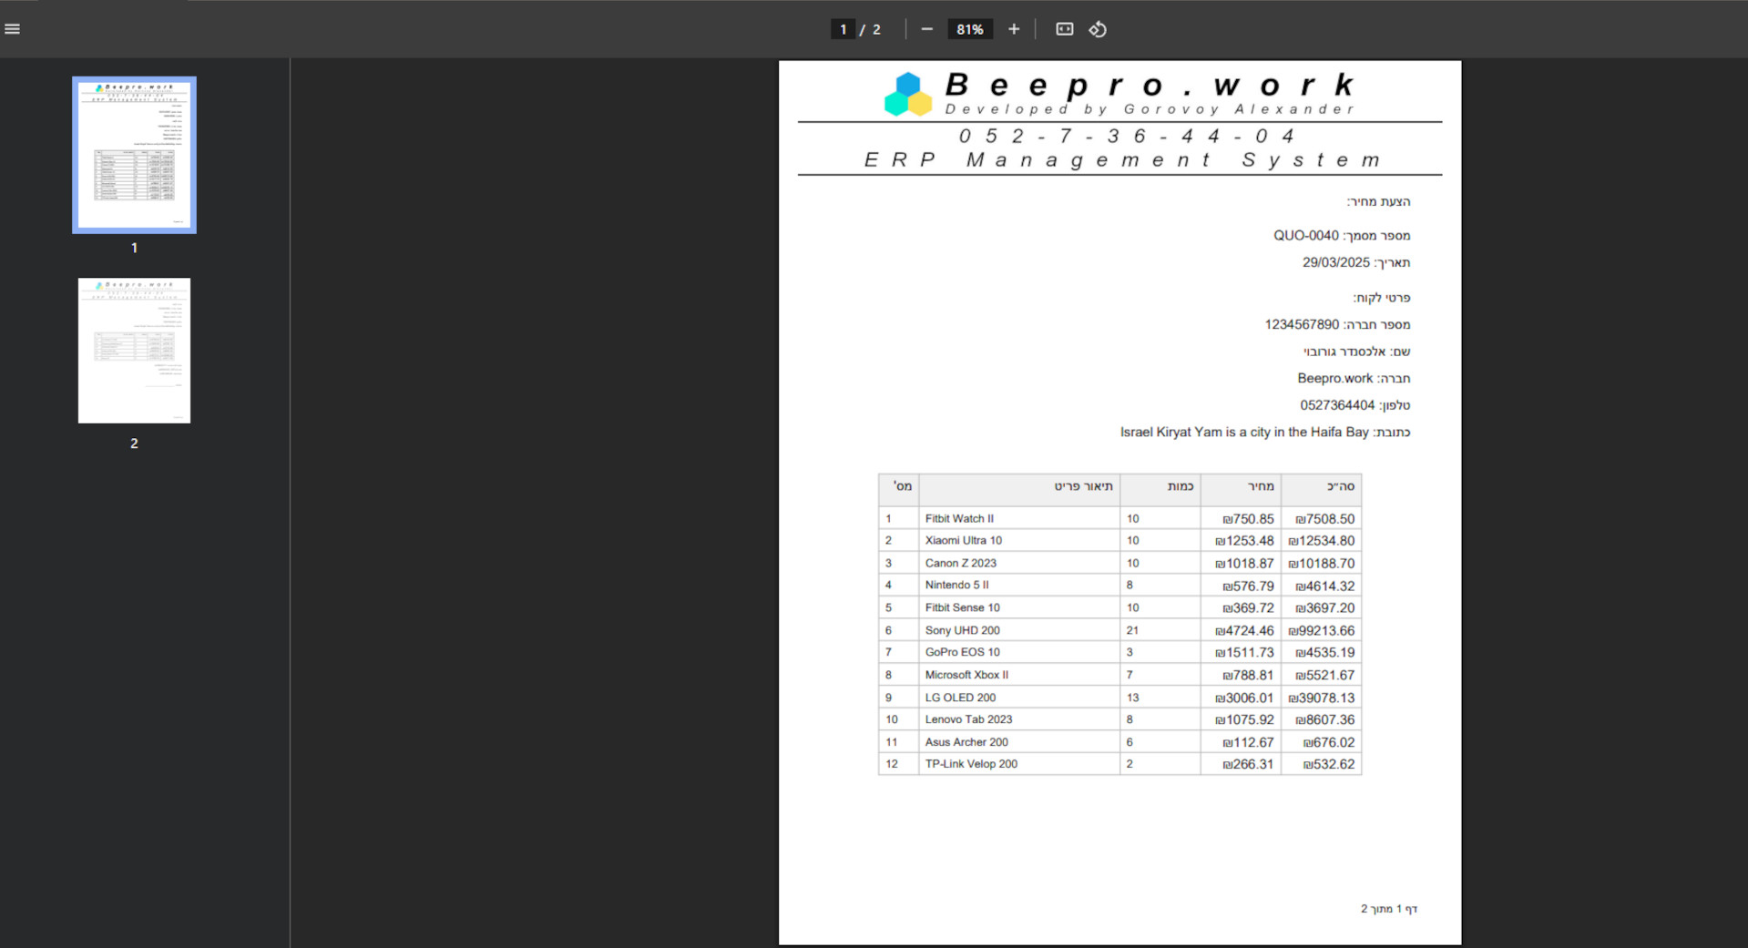
Task: Click the fit to page icon
Action: point(1064,29)
